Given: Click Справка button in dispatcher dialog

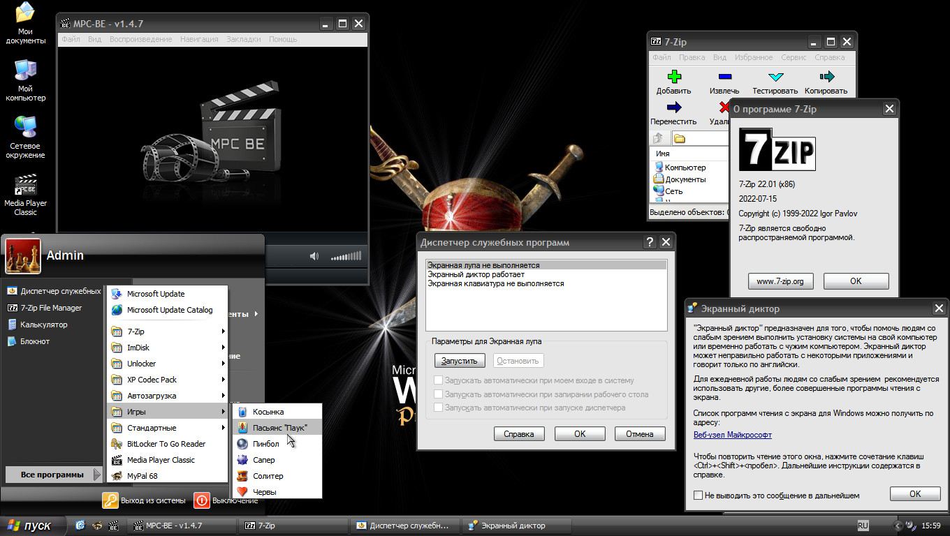Looking at the screenshot, I should (x=519, y=433).
